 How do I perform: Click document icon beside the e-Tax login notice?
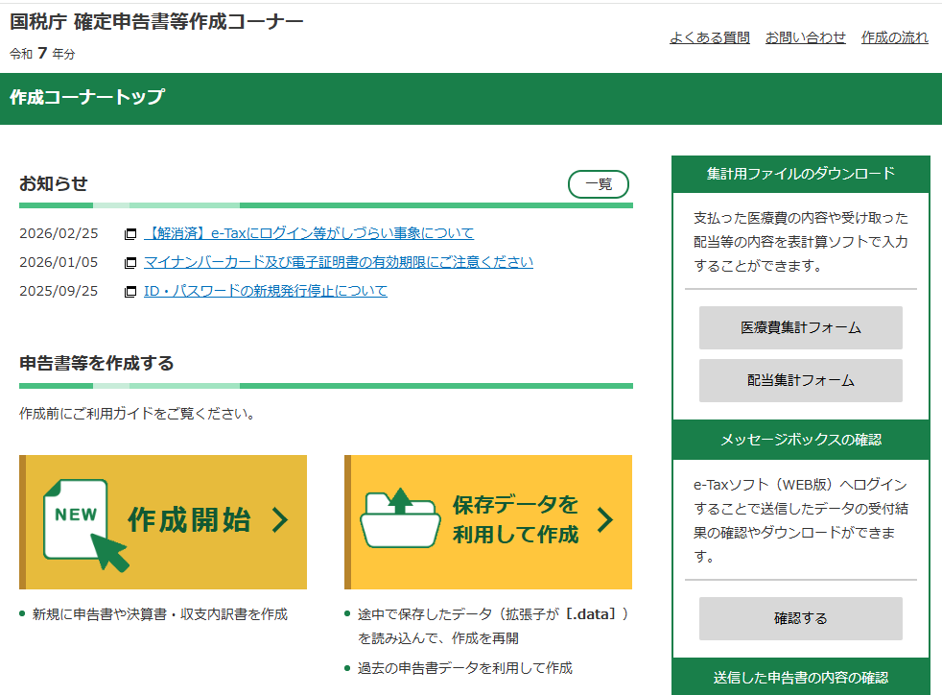131,232
